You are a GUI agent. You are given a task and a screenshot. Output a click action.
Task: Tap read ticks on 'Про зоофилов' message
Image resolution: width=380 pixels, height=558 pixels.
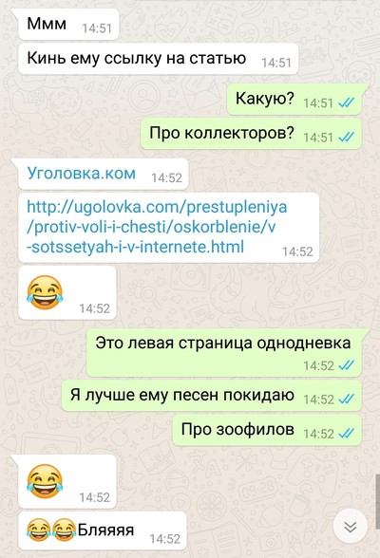click(x=346, y=434)
